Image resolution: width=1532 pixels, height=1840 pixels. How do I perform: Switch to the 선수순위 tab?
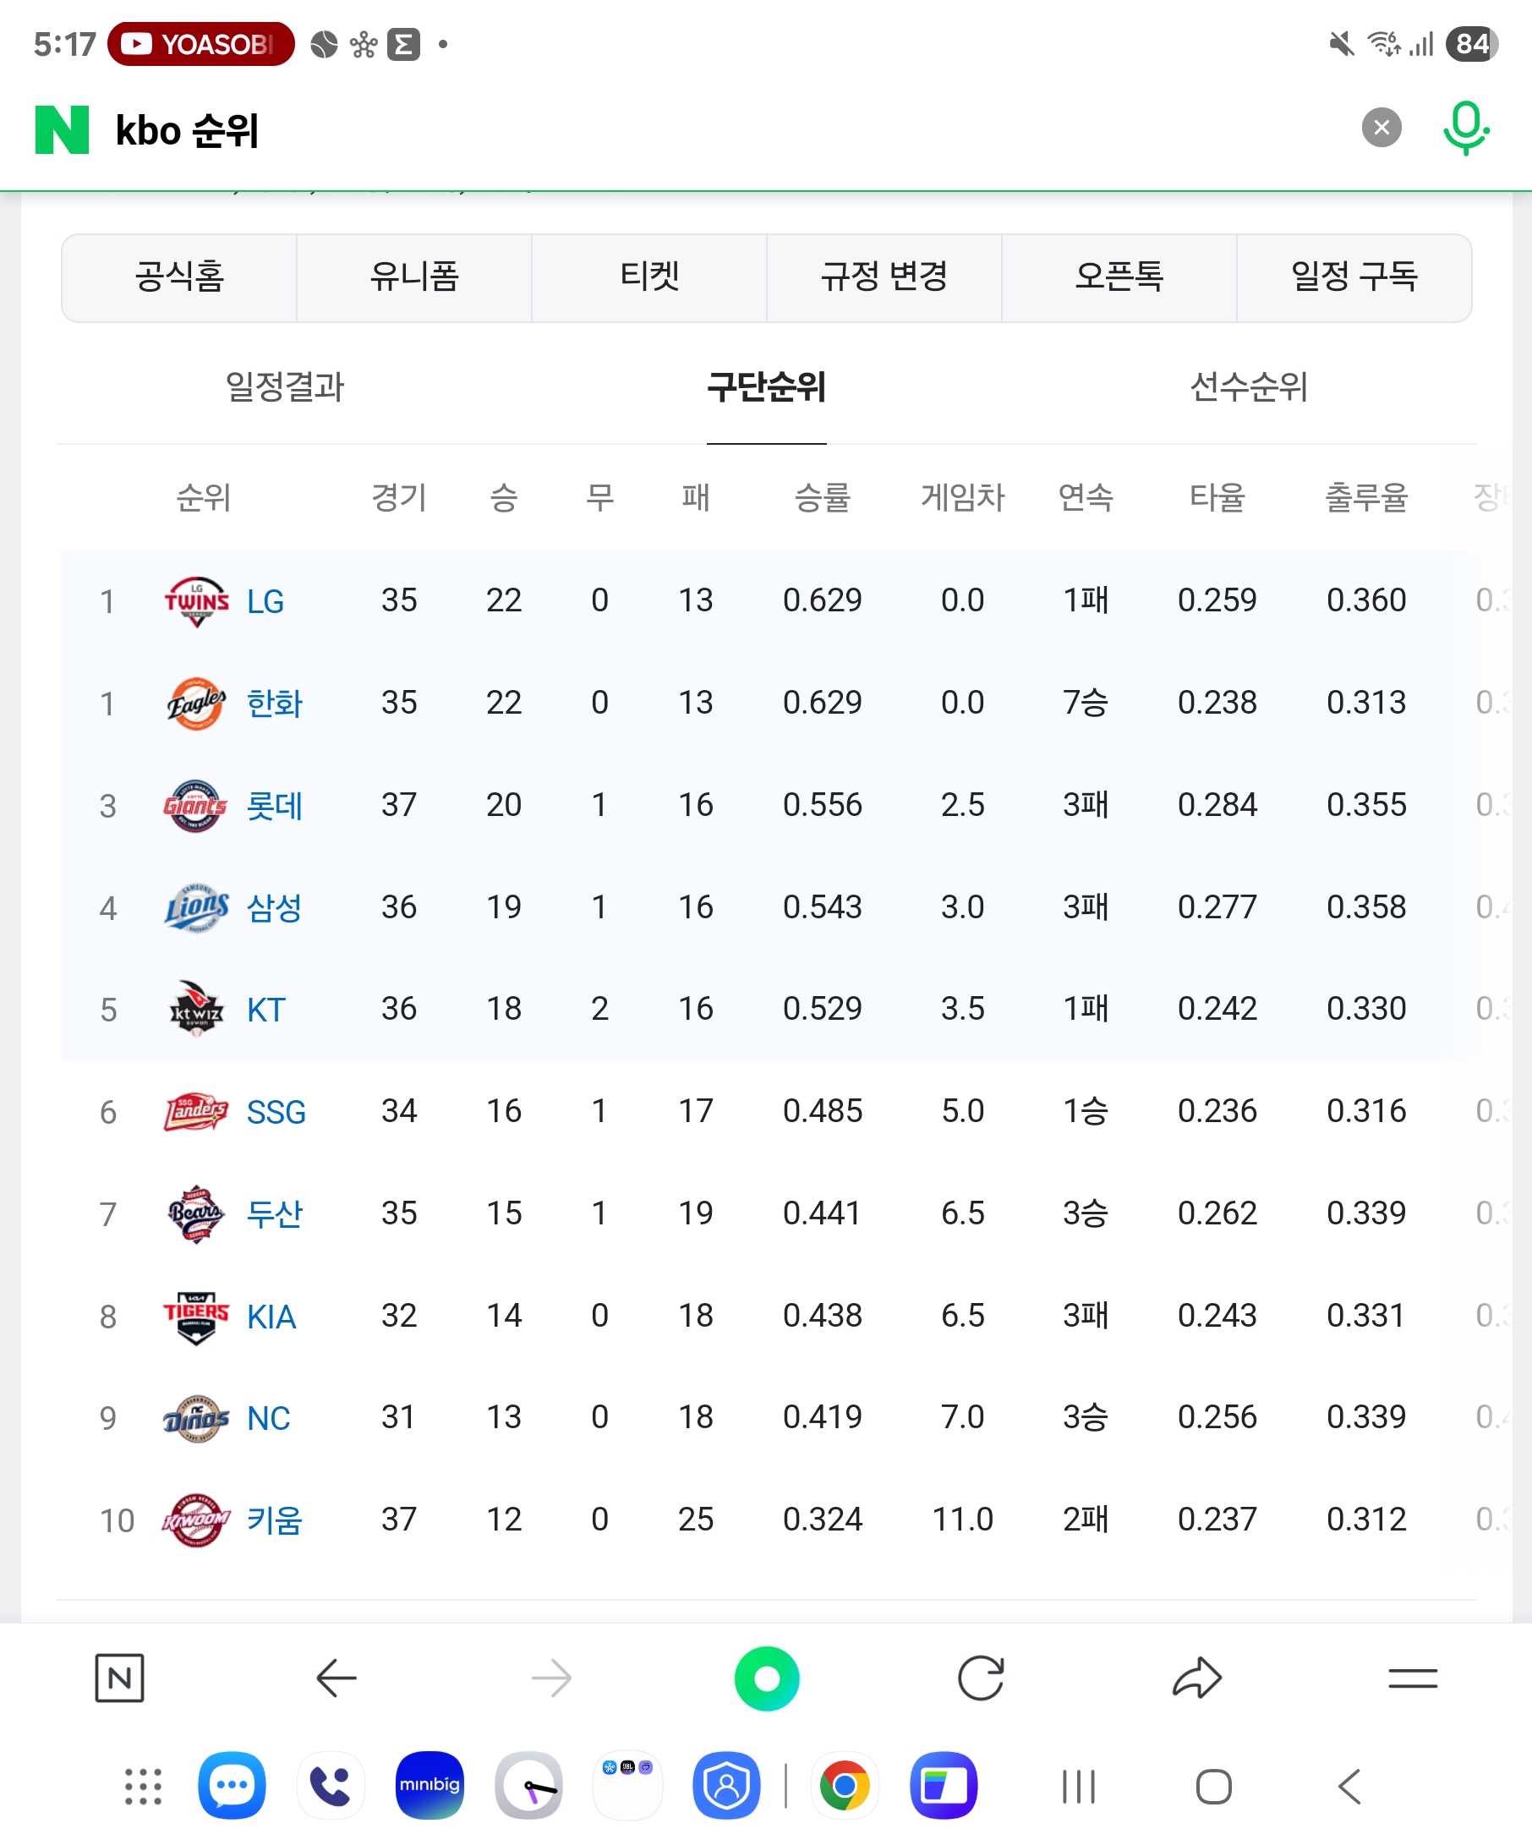[x=1248, y=386]
